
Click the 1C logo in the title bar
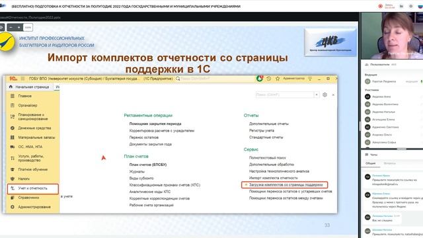(13, 79)
